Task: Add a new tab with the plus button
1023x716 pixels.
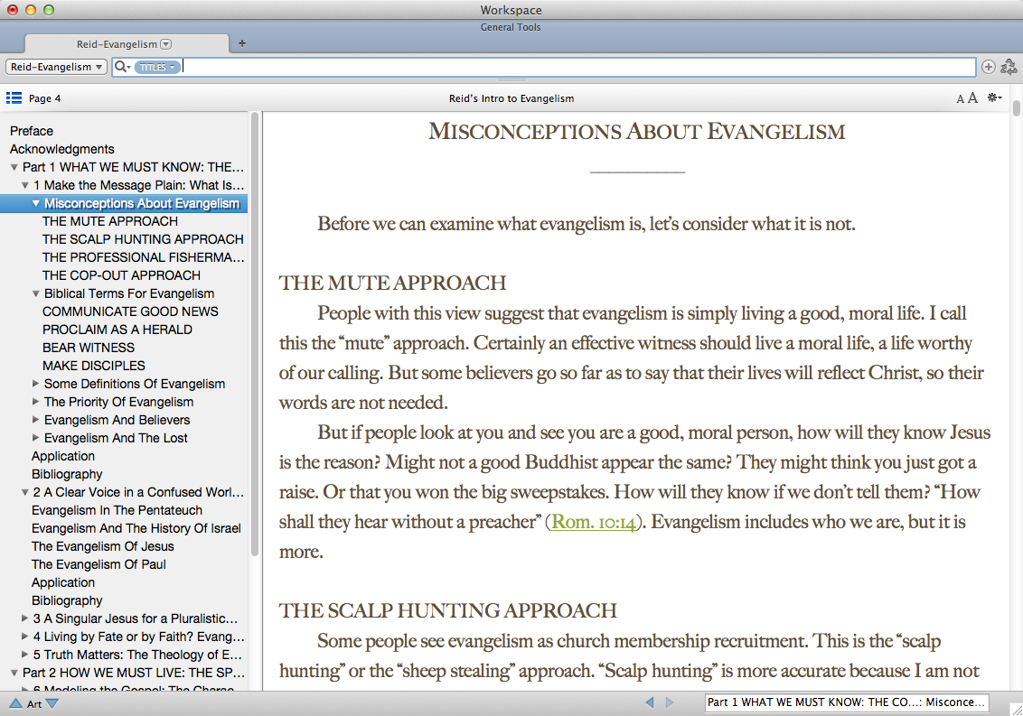Action: 242,43
